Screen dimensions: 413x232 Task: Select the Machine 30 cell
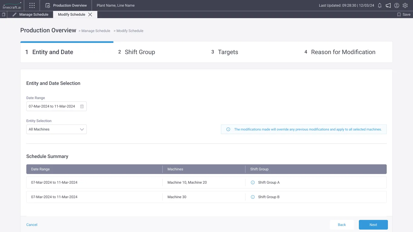point(177,197)
